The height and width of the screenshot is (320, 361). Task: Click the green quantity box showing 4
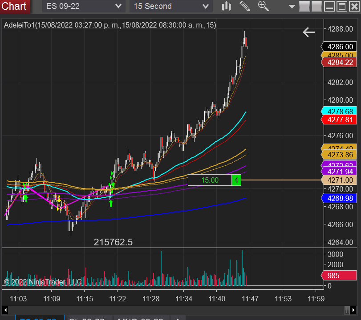(x=236, y=180)
